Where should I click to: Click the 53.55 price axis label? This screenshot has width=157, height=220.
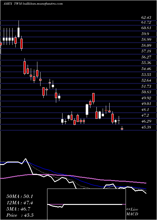point(146,75)
